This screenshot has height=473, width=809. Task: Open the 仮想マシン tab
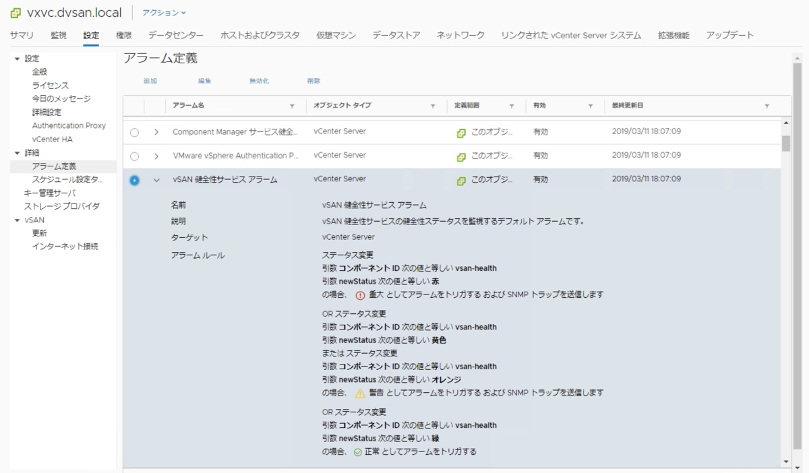(x=336, y=35)
